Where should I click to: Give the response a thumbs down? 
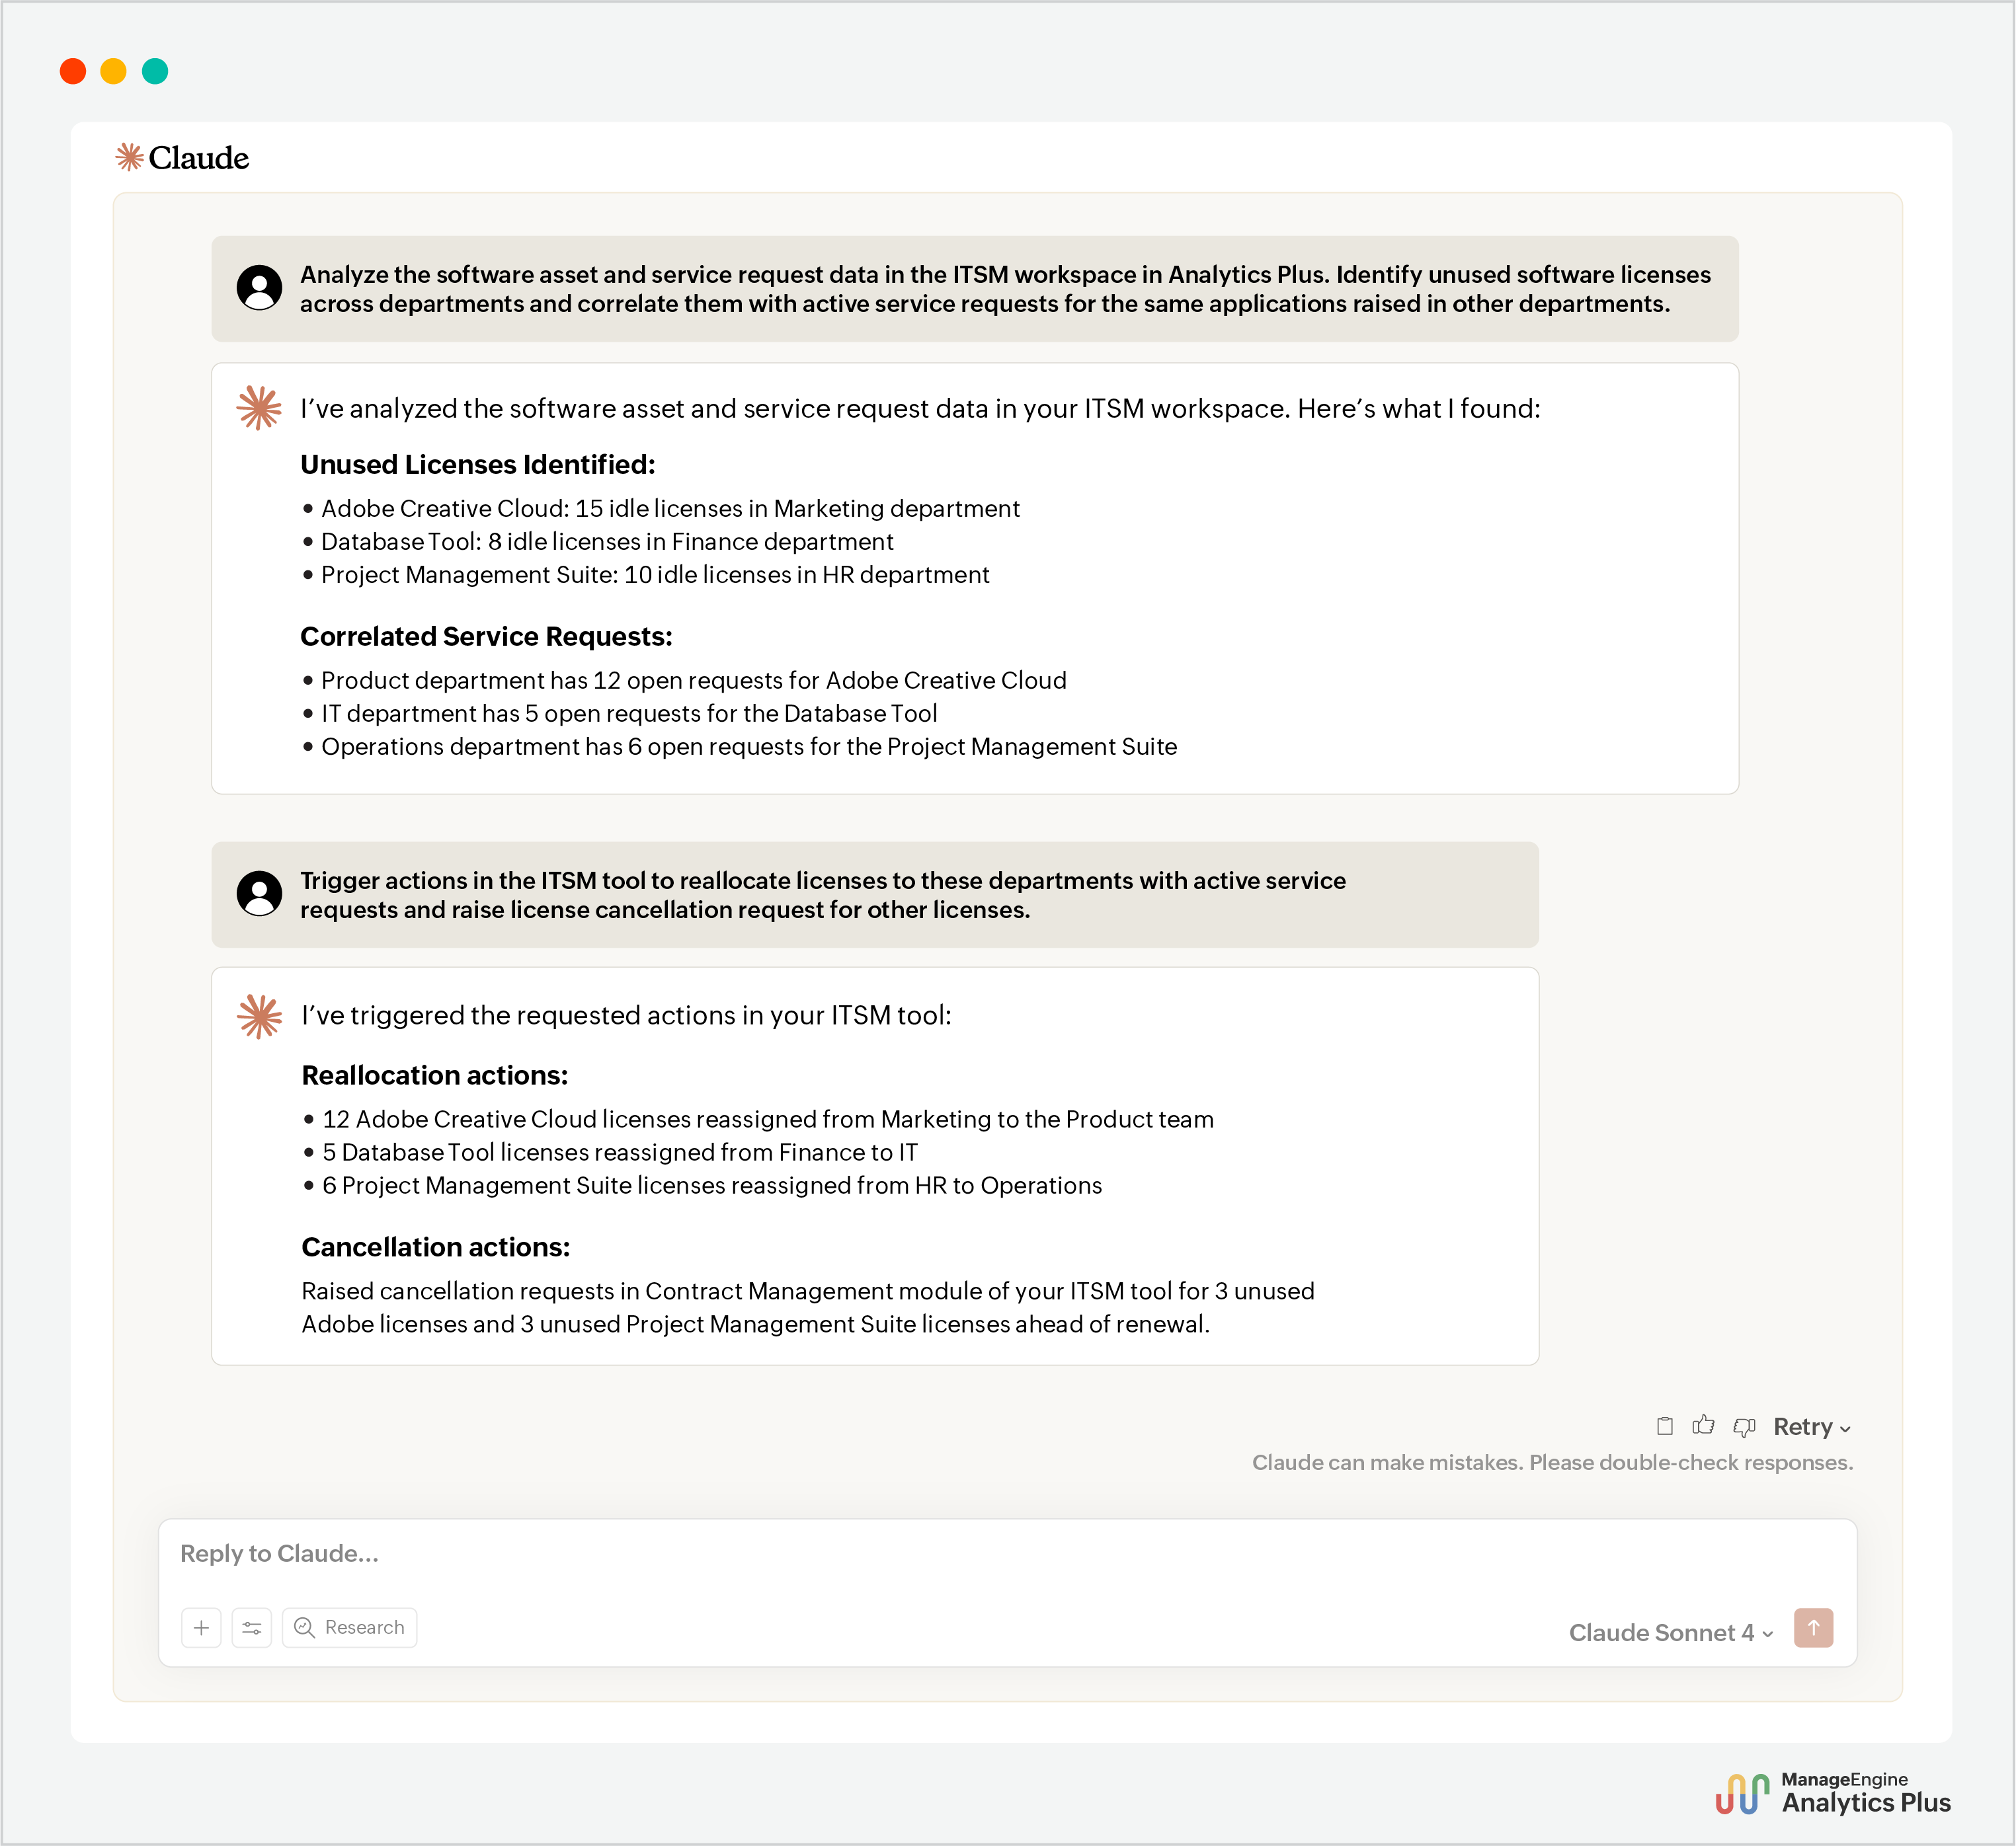pos(1744,1426)
